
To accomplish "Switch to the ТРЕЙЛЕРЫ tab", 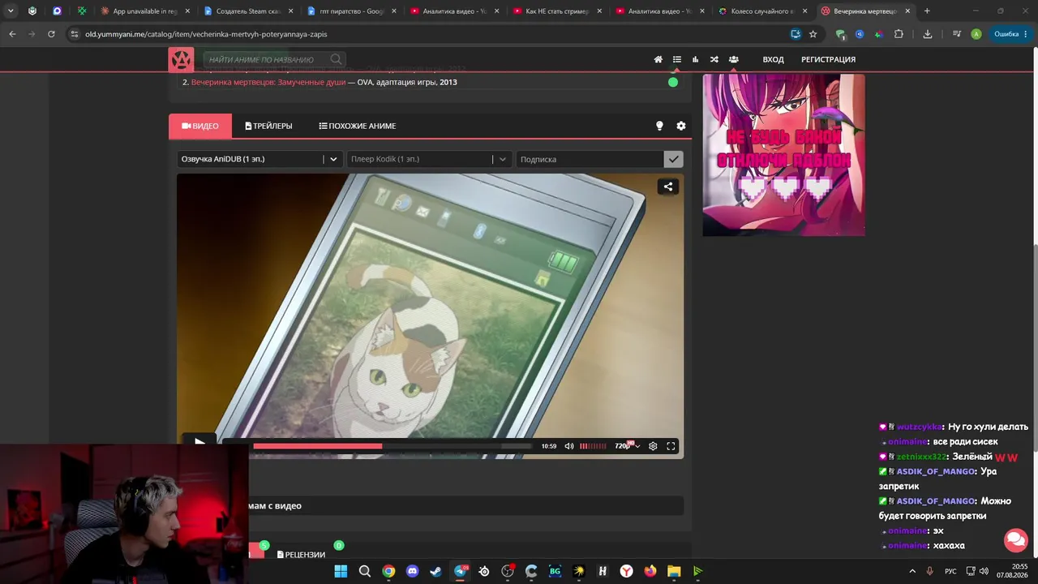I will pyautogui.click(x=268, y=126).
